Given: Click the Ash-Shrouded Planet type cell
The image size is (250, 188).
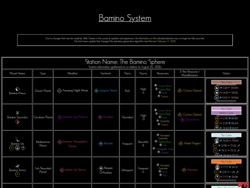Looking at the screenshot, I should [43, 170].
